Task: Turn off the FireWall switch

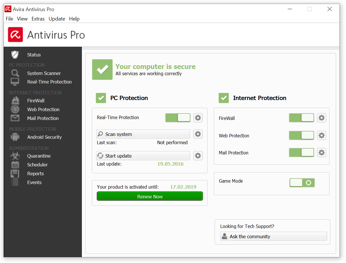Action: click(x=301, y=118)
